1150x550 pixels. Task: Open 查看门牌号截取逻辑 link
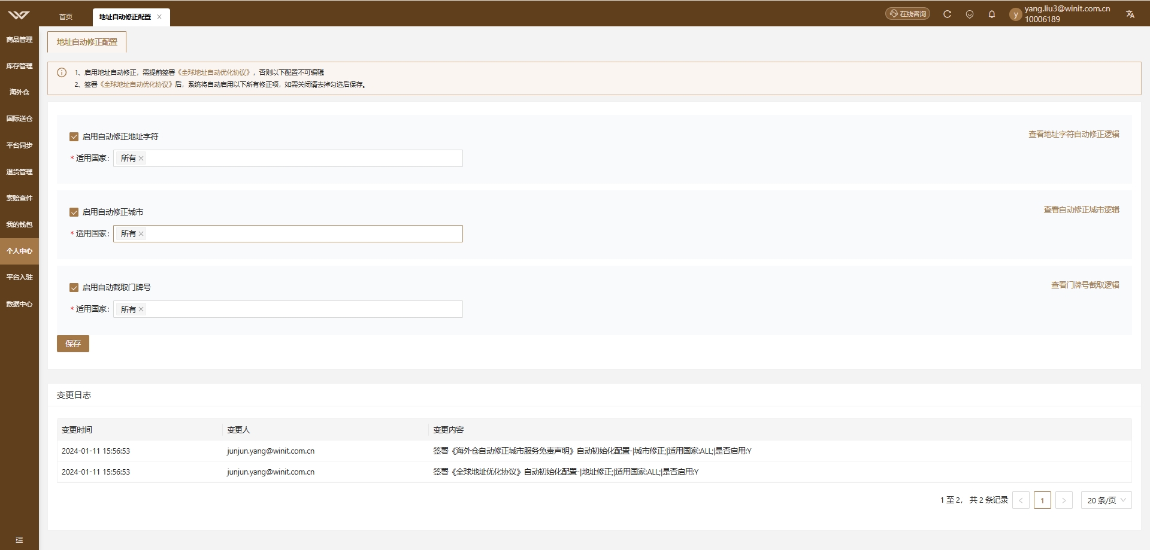pos(1085,285)
